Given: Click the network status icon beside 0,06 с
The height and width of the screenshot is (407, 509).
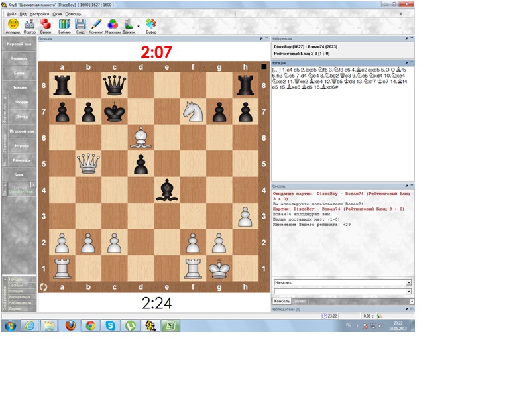Looking at the screenshot, I should click(x=380, y=316).
